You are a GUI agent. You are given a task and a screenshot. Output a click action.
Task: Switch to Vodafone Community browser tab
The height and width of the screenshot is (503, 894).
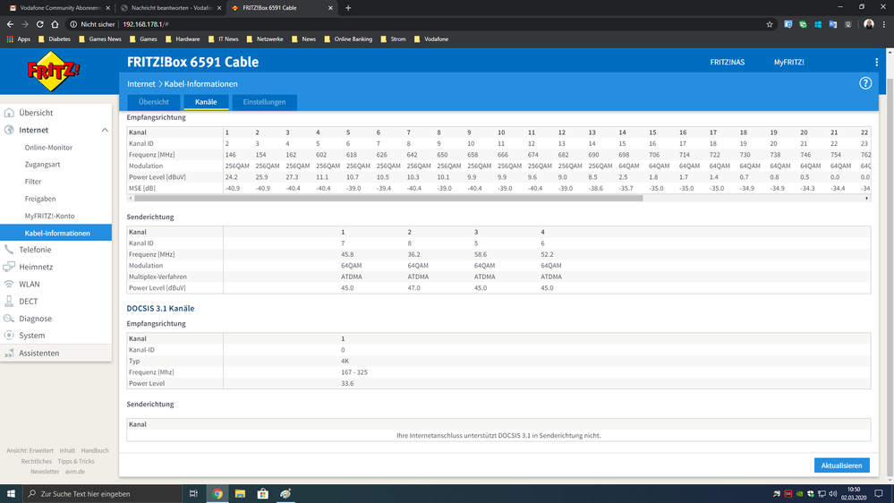(57, 8)
